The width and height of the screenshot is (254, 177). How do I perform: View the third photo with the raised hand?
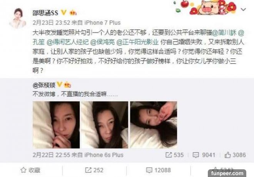pyautogui.click(x=154, y=125)
